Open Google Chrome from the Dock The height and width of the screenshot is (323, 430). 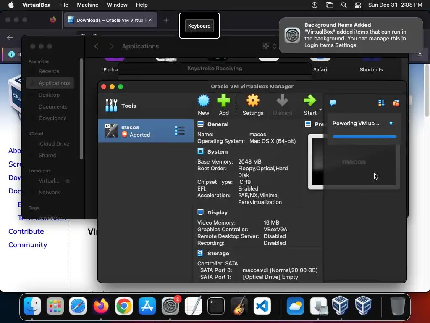[x=124, y=306]
